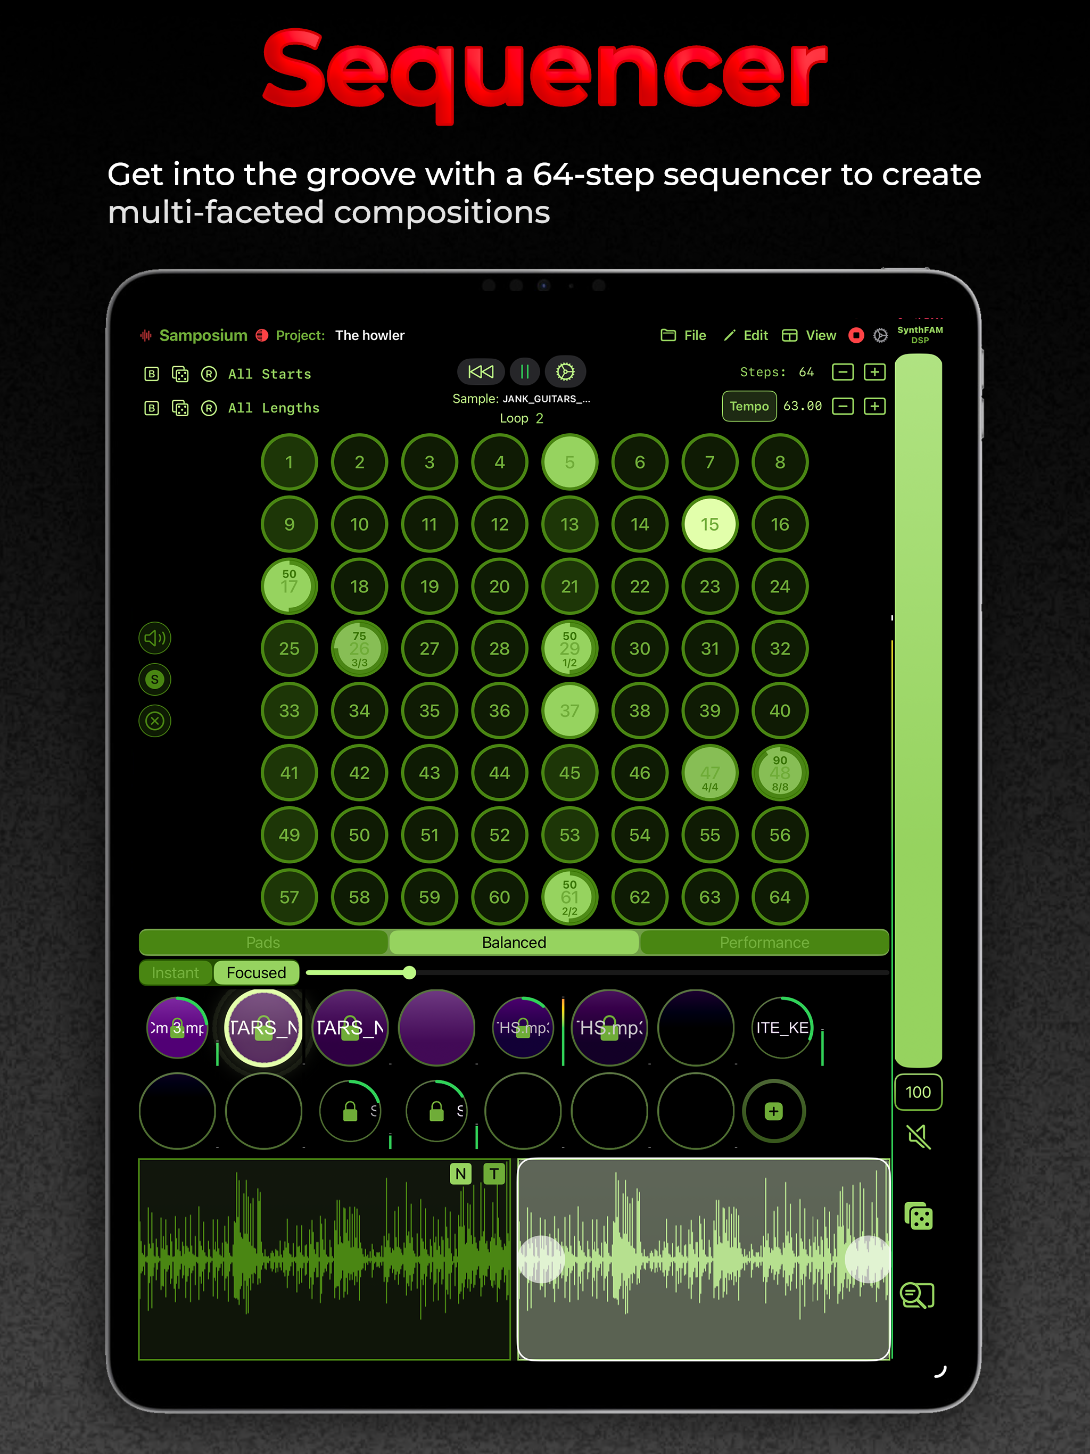Click sequencer step 37
The image size is (1090, 1454).
pos(570,711)
